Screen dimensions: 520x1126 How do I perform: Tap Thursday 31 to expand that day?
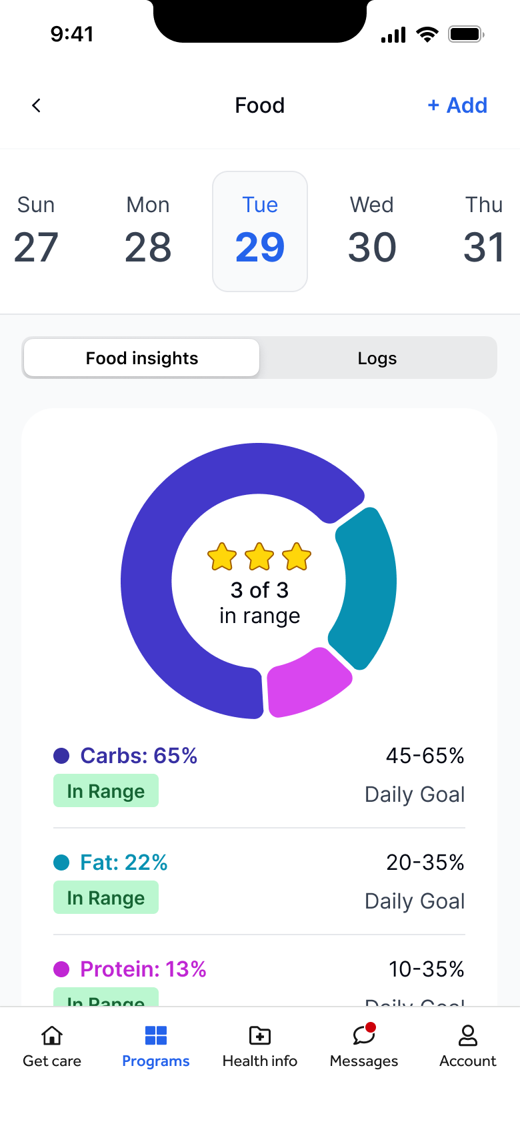click(484, 230)
